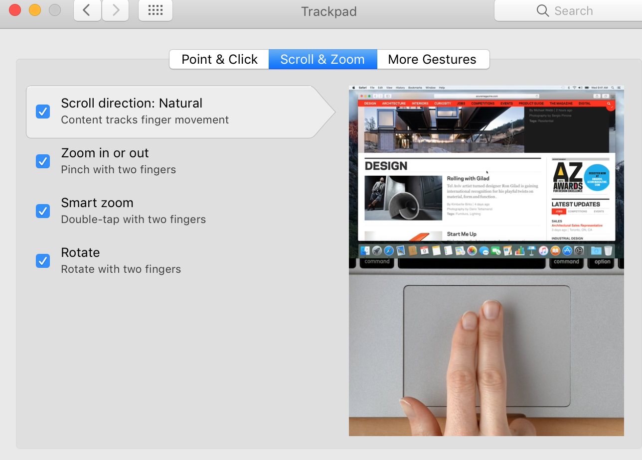Viewport: 642px width, 460px height.
Task: Switch to the Point & Click tab
Action: (219, 59)
